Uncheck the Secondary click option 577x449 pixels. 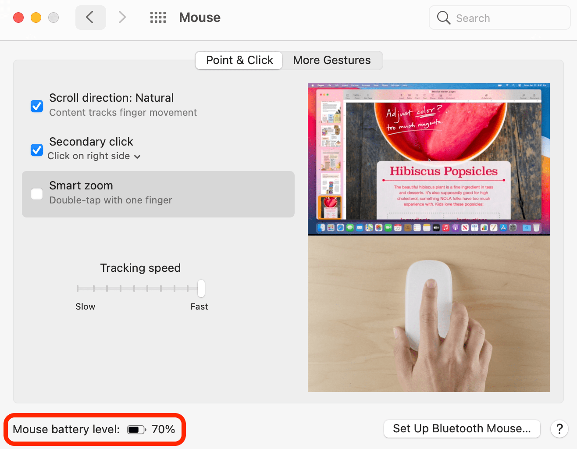36,150
